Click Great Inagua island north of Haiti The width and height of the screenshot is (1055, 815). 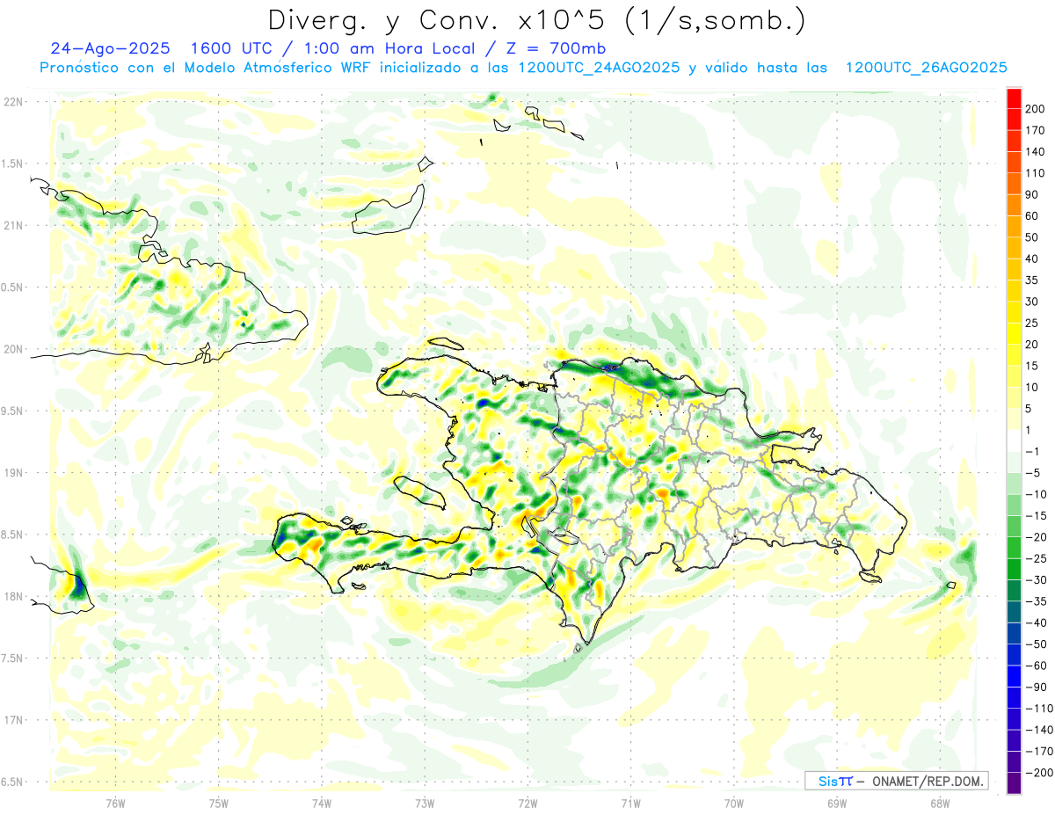pos(388,210)
